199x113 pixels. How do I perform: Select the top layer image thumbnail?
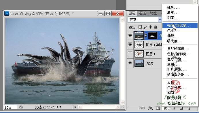[x=139, y=35]
